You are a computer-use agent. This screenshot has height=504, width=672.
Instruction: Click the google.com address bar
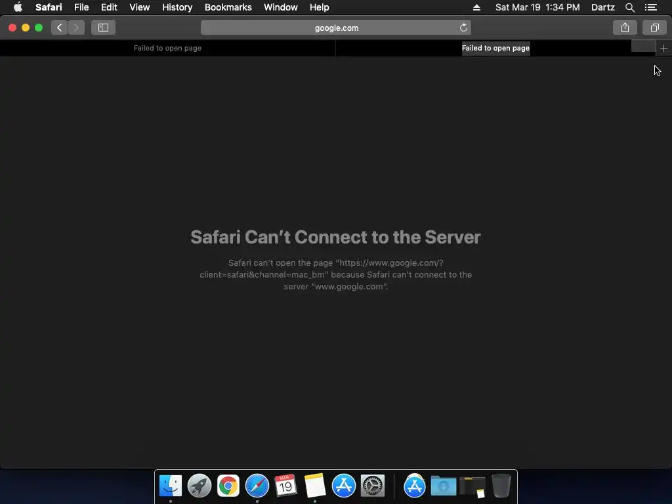coord(336,28)
